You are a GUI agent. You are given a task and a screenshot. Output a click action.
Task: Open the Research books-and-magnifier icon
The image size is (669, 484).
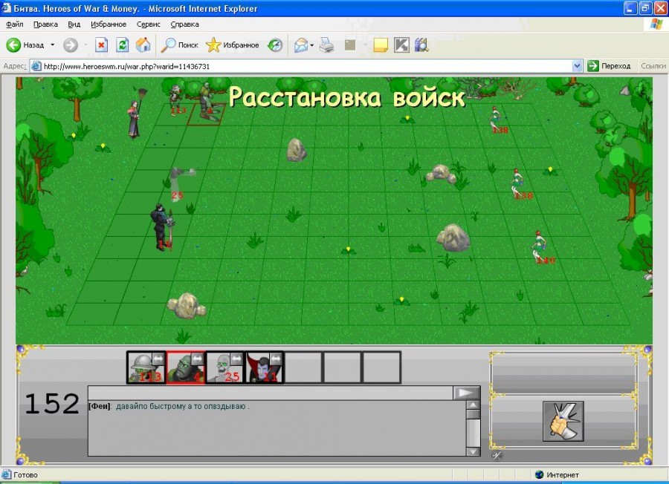421,45
